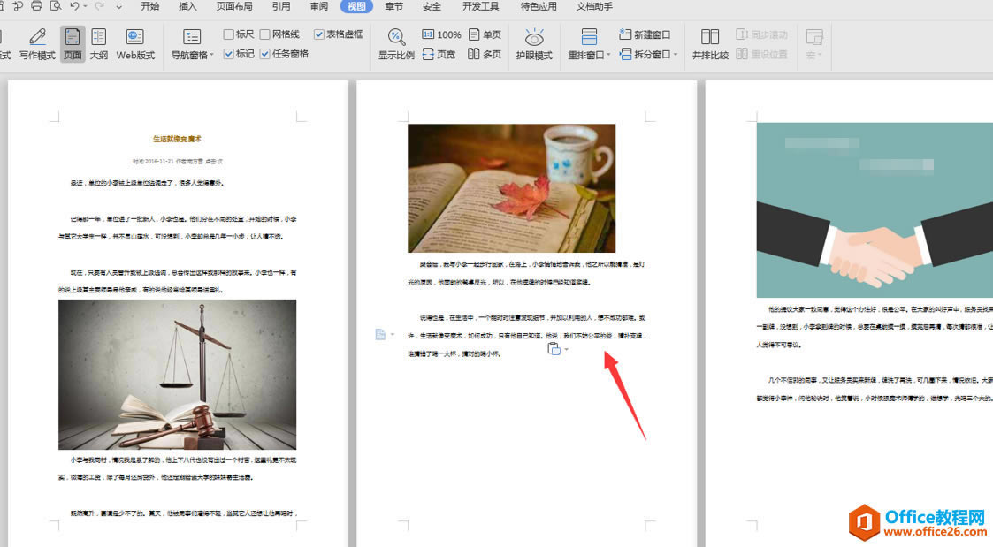The image size is (993, 547).
Task: Expand the paste options dropdown arrow
Action: tap(566, 349)
